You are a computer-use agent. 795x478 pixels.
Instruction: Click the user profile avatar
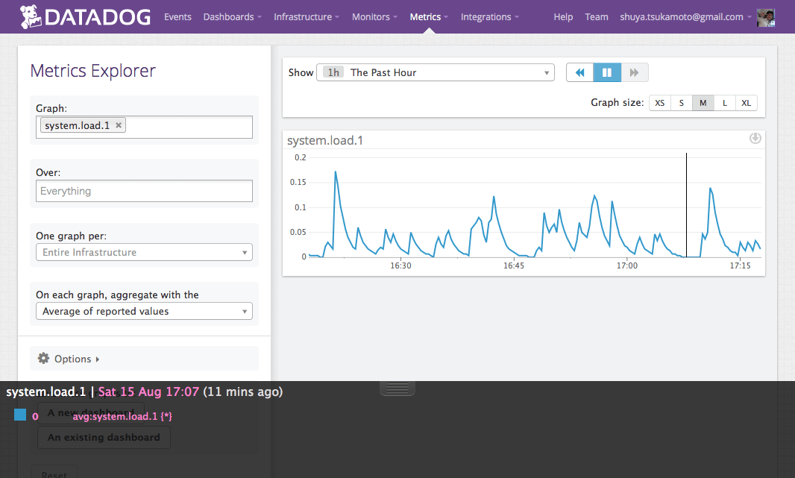coord(765,17)
